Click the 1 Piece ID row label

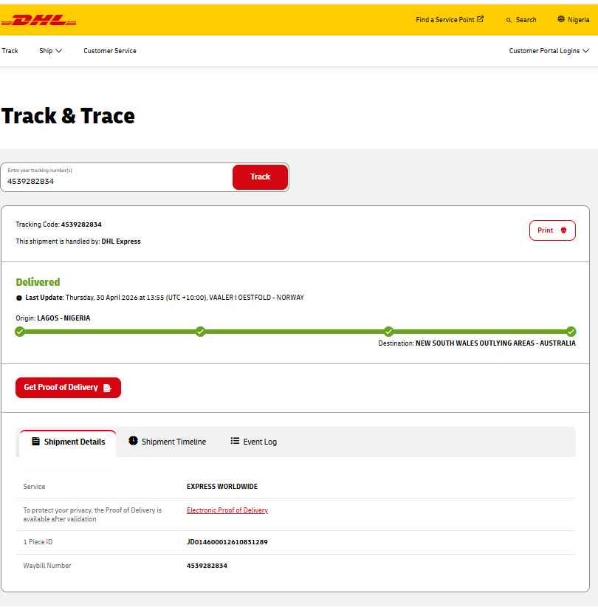[x=38, y=542]
